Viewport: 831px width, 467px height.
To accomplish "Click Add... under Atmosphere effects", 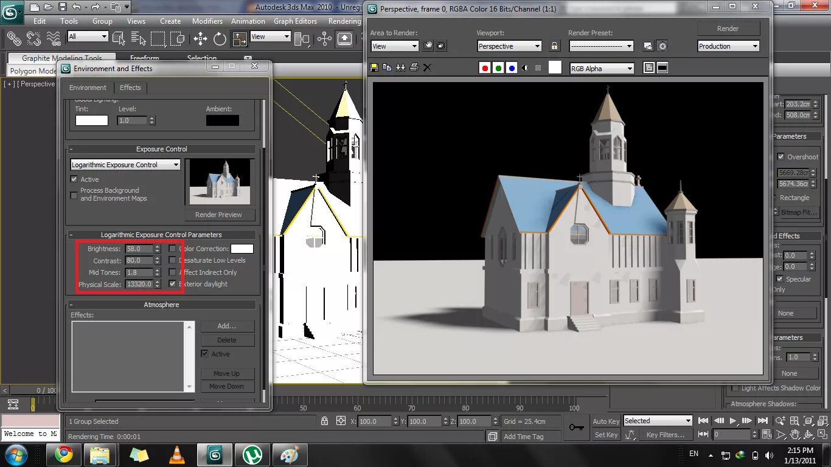I will click(x=227, y=326).
